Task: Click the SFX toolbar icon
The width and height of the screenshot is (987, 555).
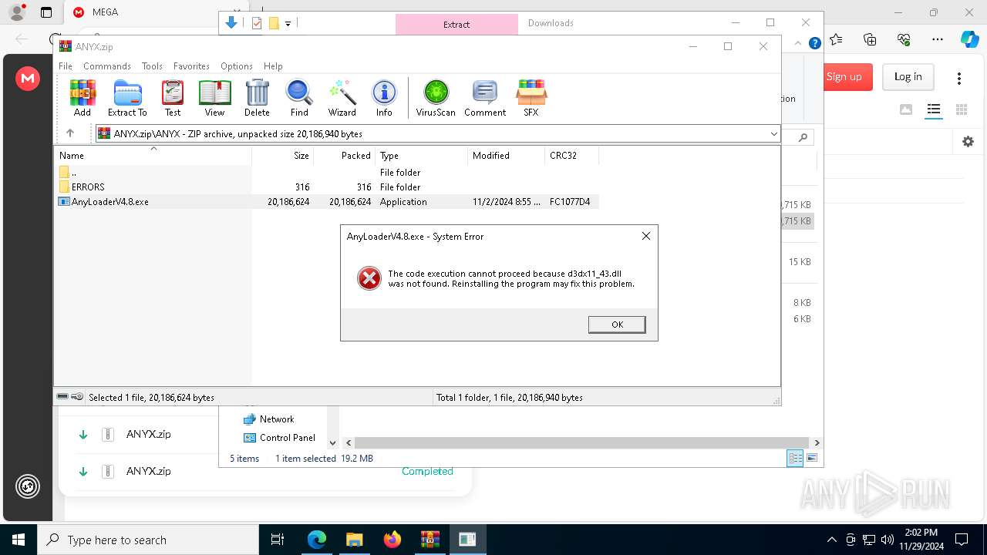Action: 531,98
